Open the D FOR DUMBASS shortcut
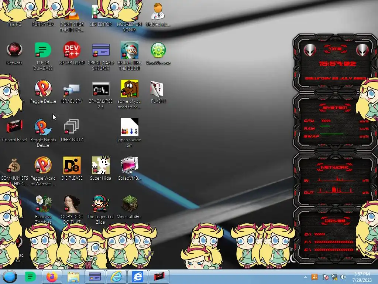This screenshot has height=284, width=378. [43, 50]
